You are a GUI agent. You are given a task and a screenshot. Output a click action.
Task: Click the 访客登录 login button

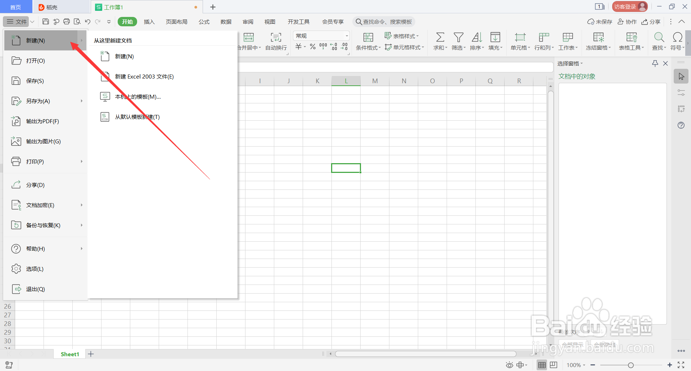tap(629, 6)
